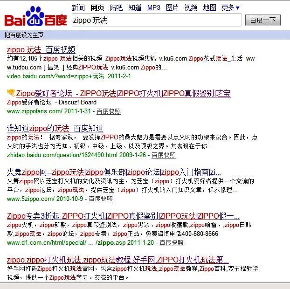The height and width of the screenshot is (289, 290).
Task: Open the 地图 tab
Action: 209,8
